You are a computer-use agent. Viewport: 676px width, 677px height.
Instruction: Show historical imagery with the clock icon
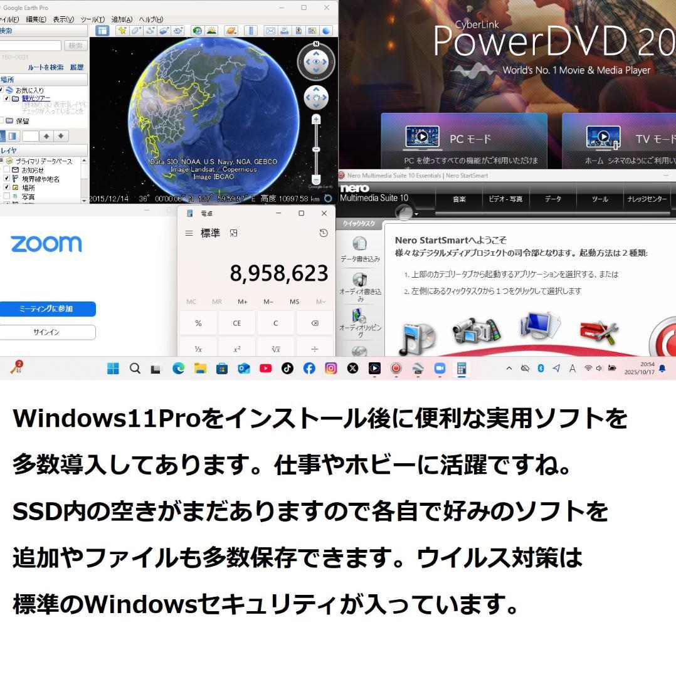click(198, 31)
